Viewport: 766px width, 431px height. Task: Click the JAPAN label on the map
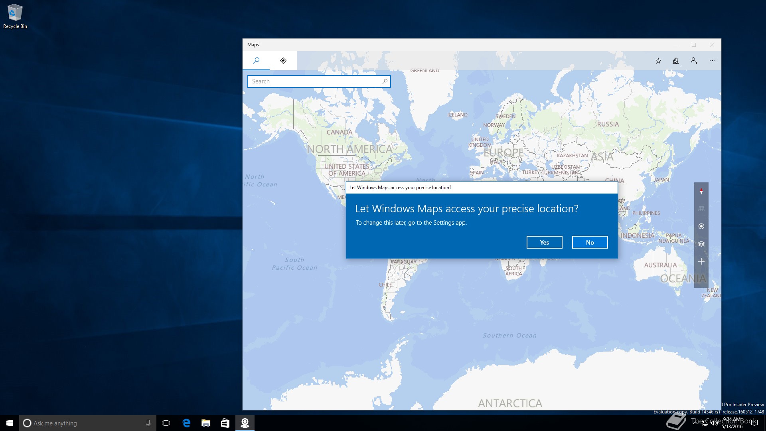pos(661,180)
